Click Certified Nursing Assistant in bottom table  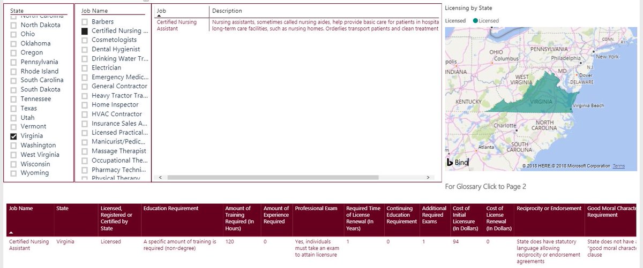(28, 245)
